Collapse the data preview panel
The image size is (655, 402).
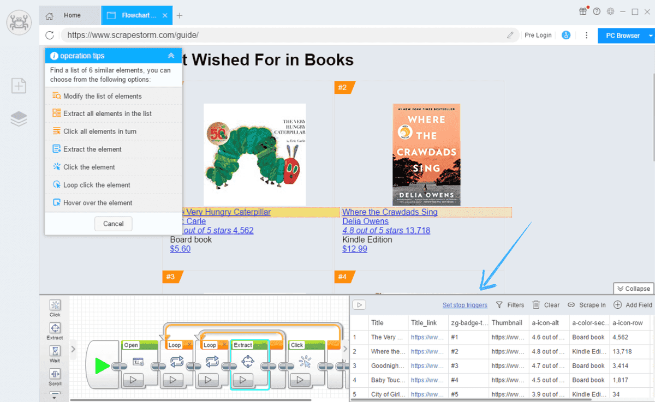(x=634, y=289)
